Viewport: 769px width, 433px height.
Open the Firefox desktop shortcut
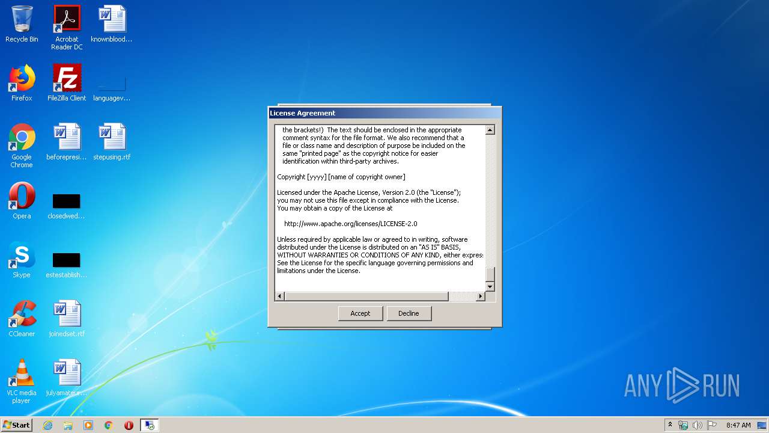pos(22,84)
